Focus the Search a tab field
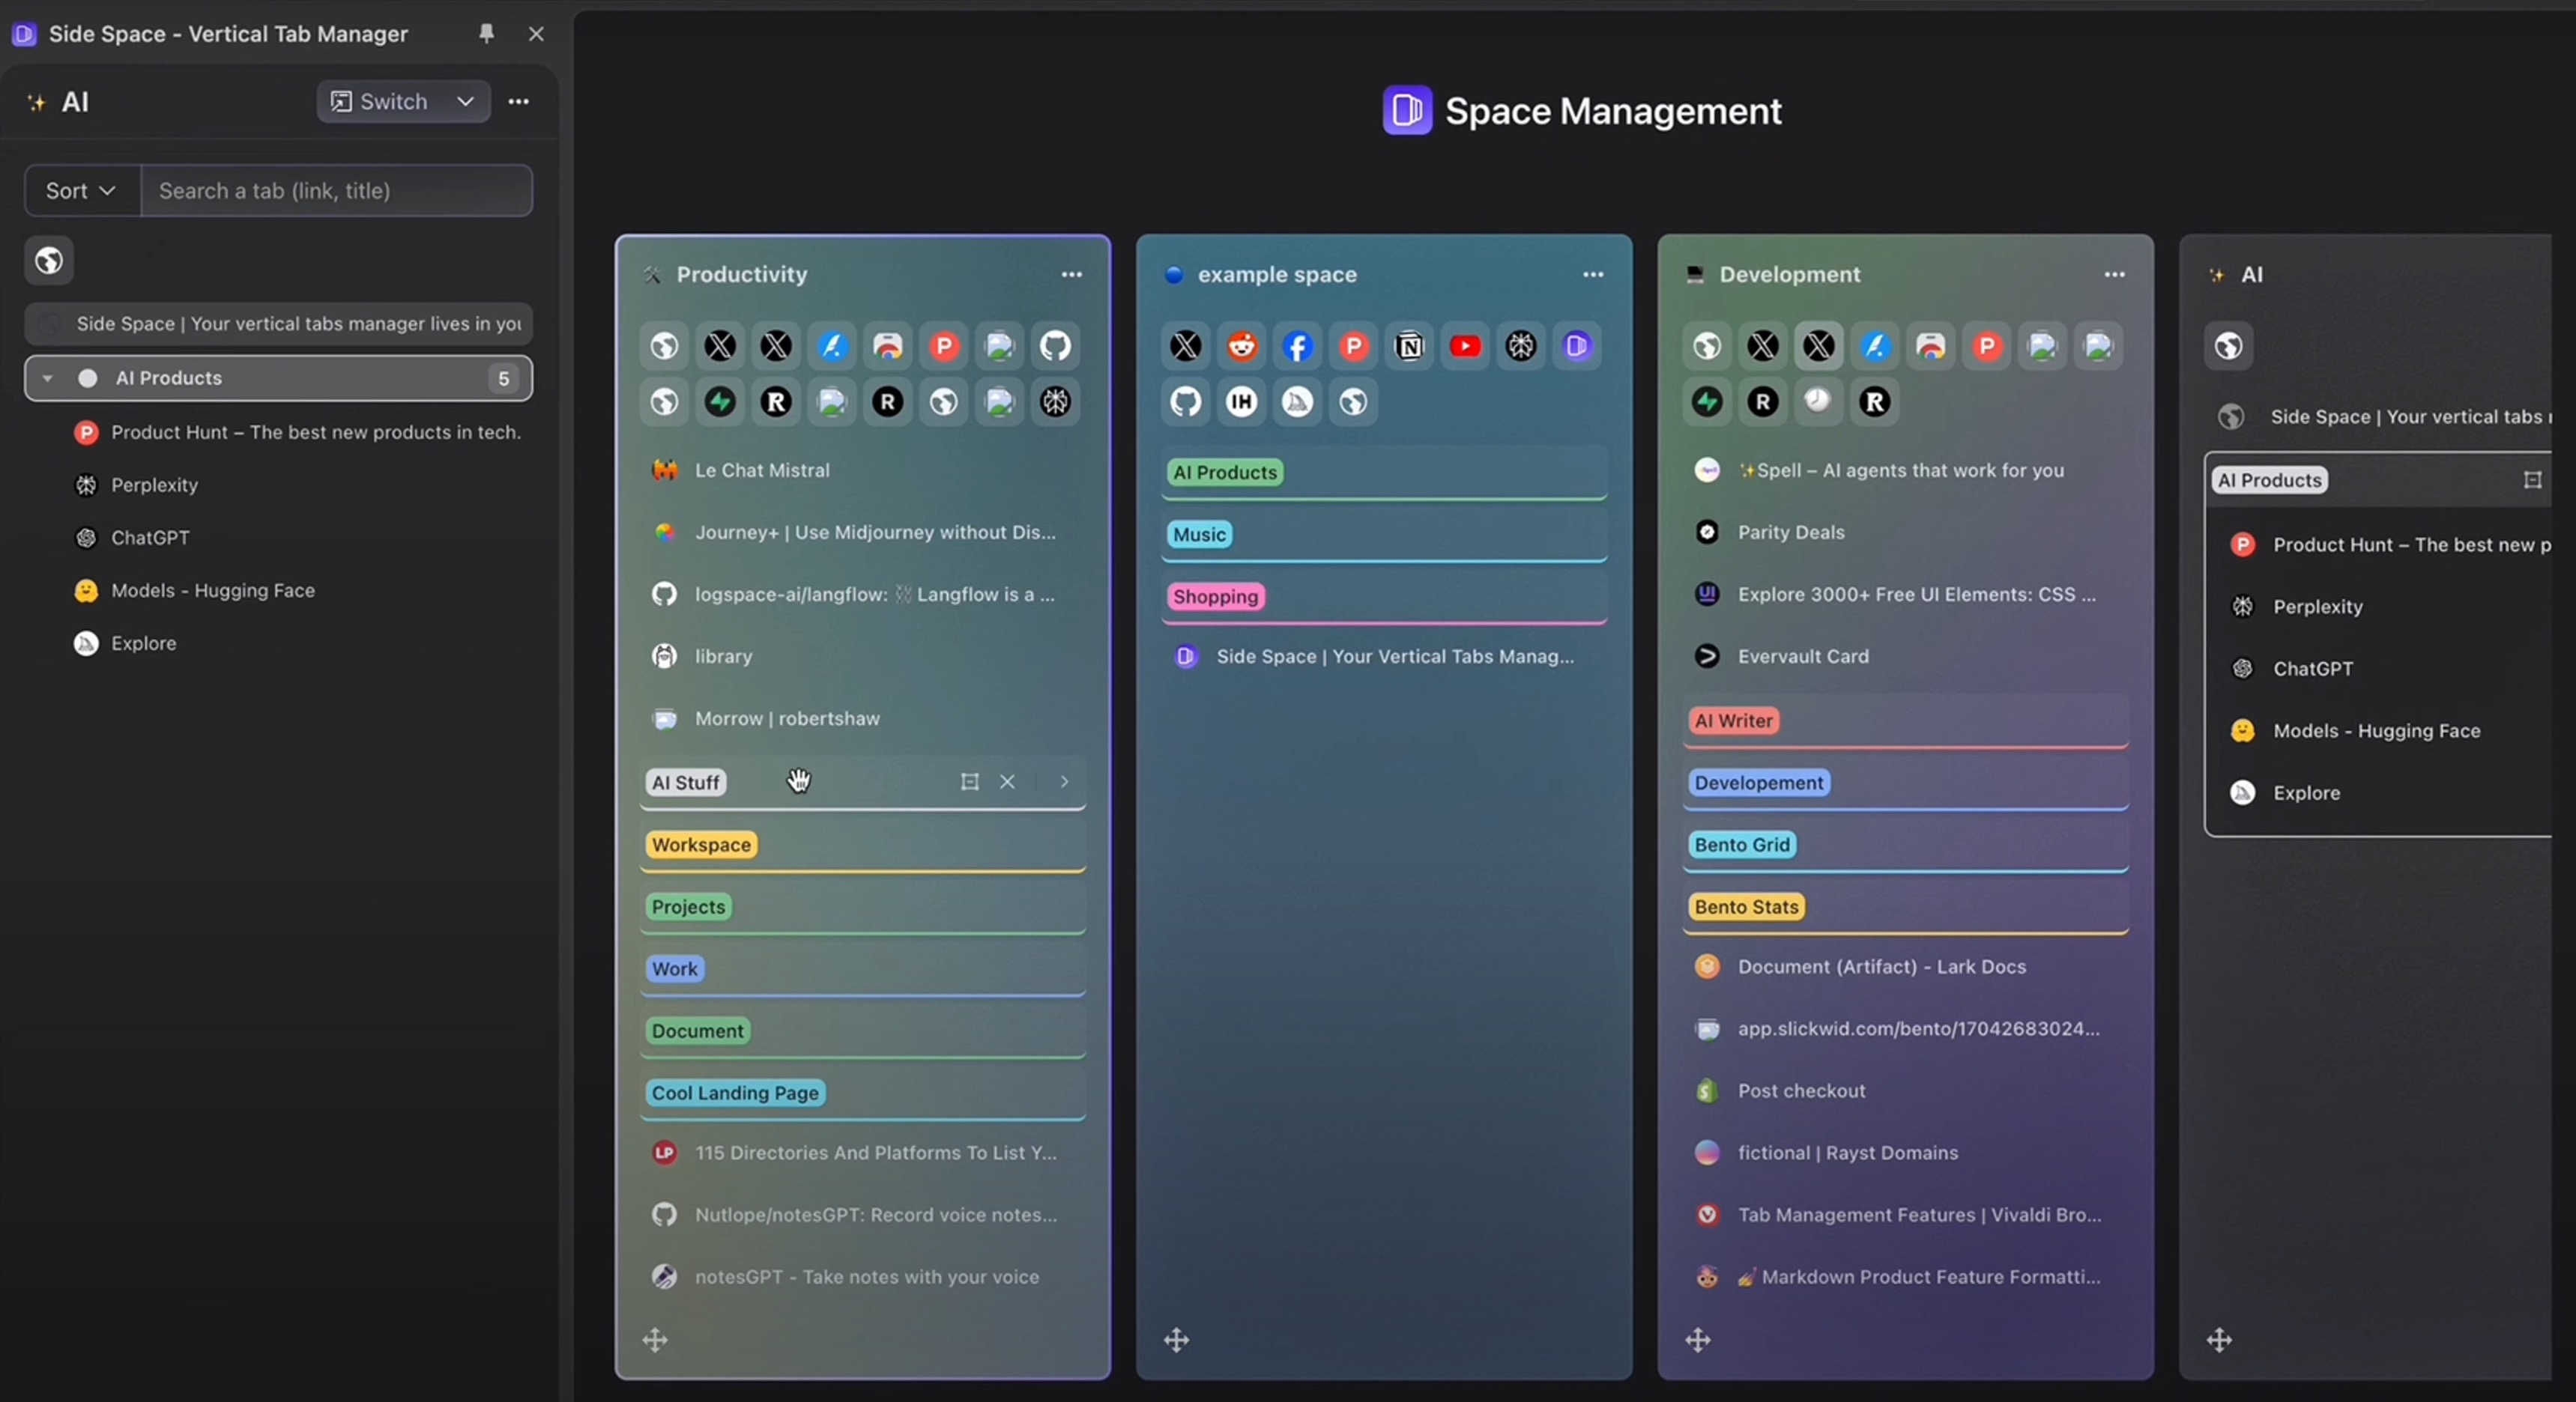Screen dimensions: 2576x1402 click(x=336, y=190)
